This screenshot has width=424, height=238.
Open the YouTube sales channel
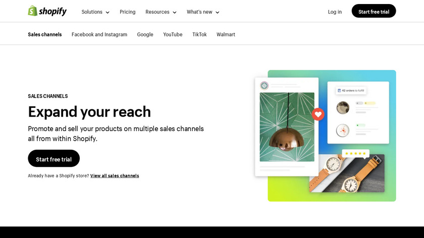coord(173,35)
